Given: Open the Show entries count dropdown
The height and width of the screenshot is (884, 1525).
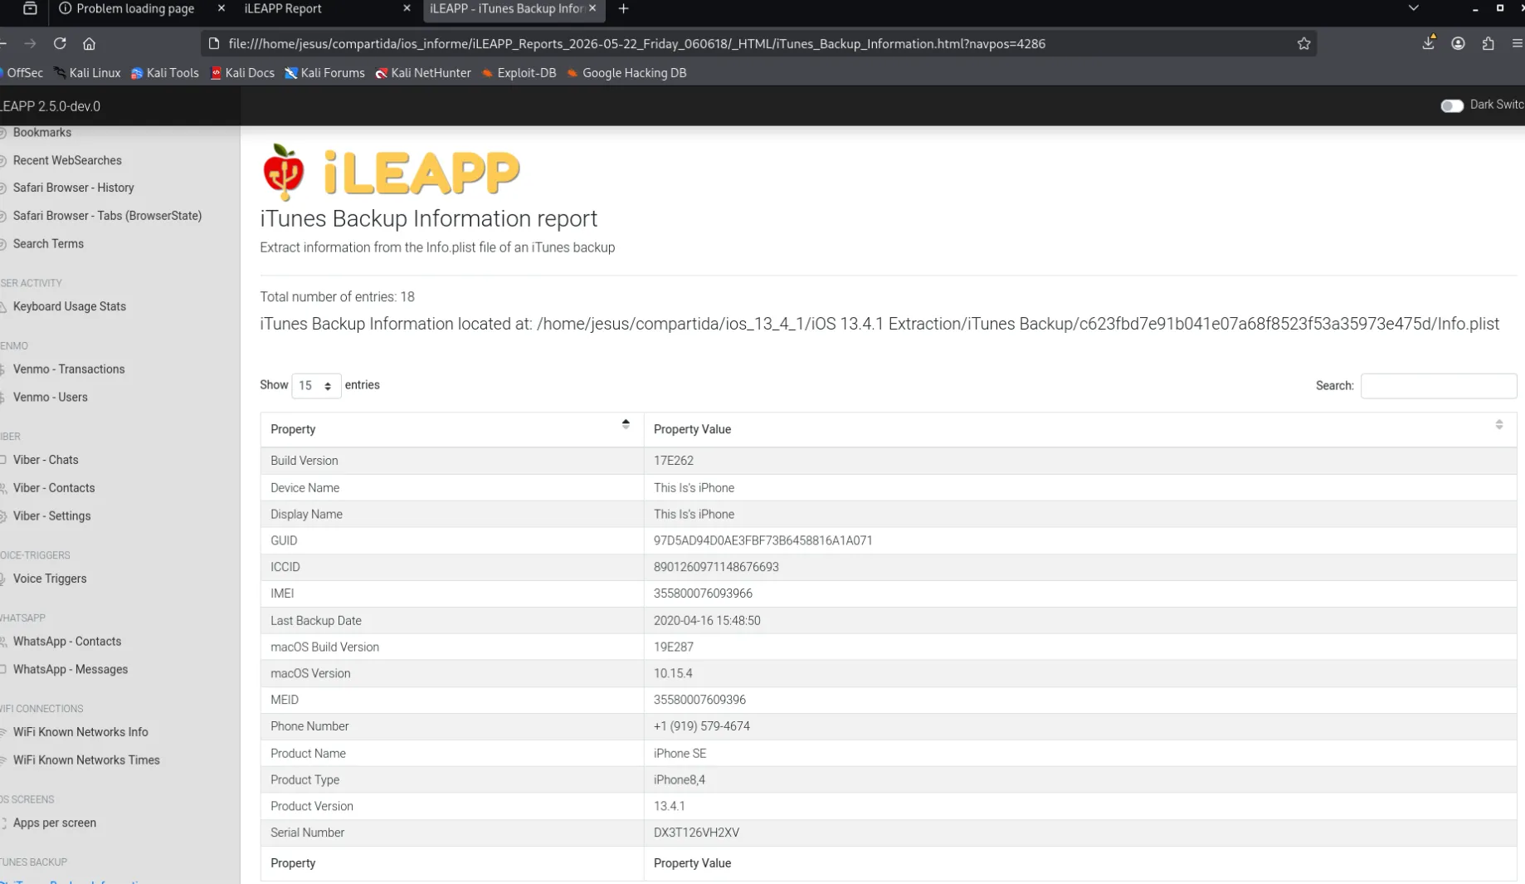Looking at the screenshot, I should coord(316,385).
